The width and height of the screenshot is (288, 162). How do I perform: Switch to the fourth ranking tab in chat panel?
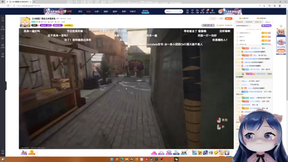pyautogui.click(x=267, y=22)
